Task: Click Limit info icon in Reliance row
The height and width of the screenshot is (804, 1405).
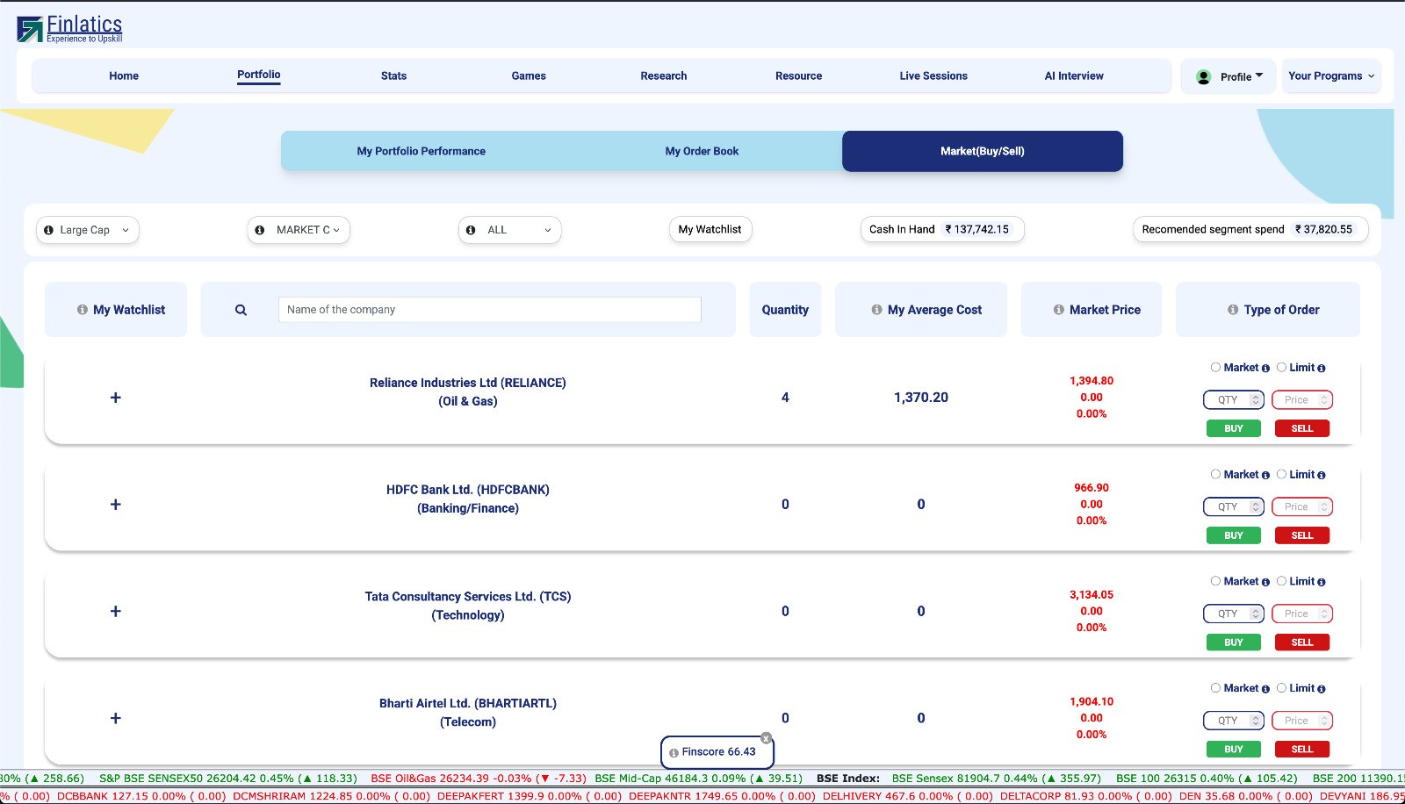Action: [x=1322, y=369]
